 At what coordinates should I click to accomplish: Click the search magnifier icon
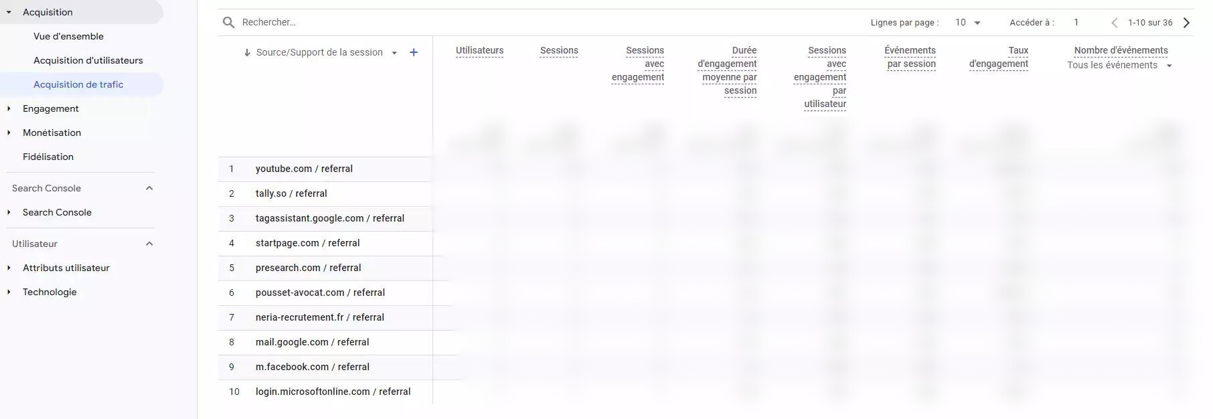228,22
